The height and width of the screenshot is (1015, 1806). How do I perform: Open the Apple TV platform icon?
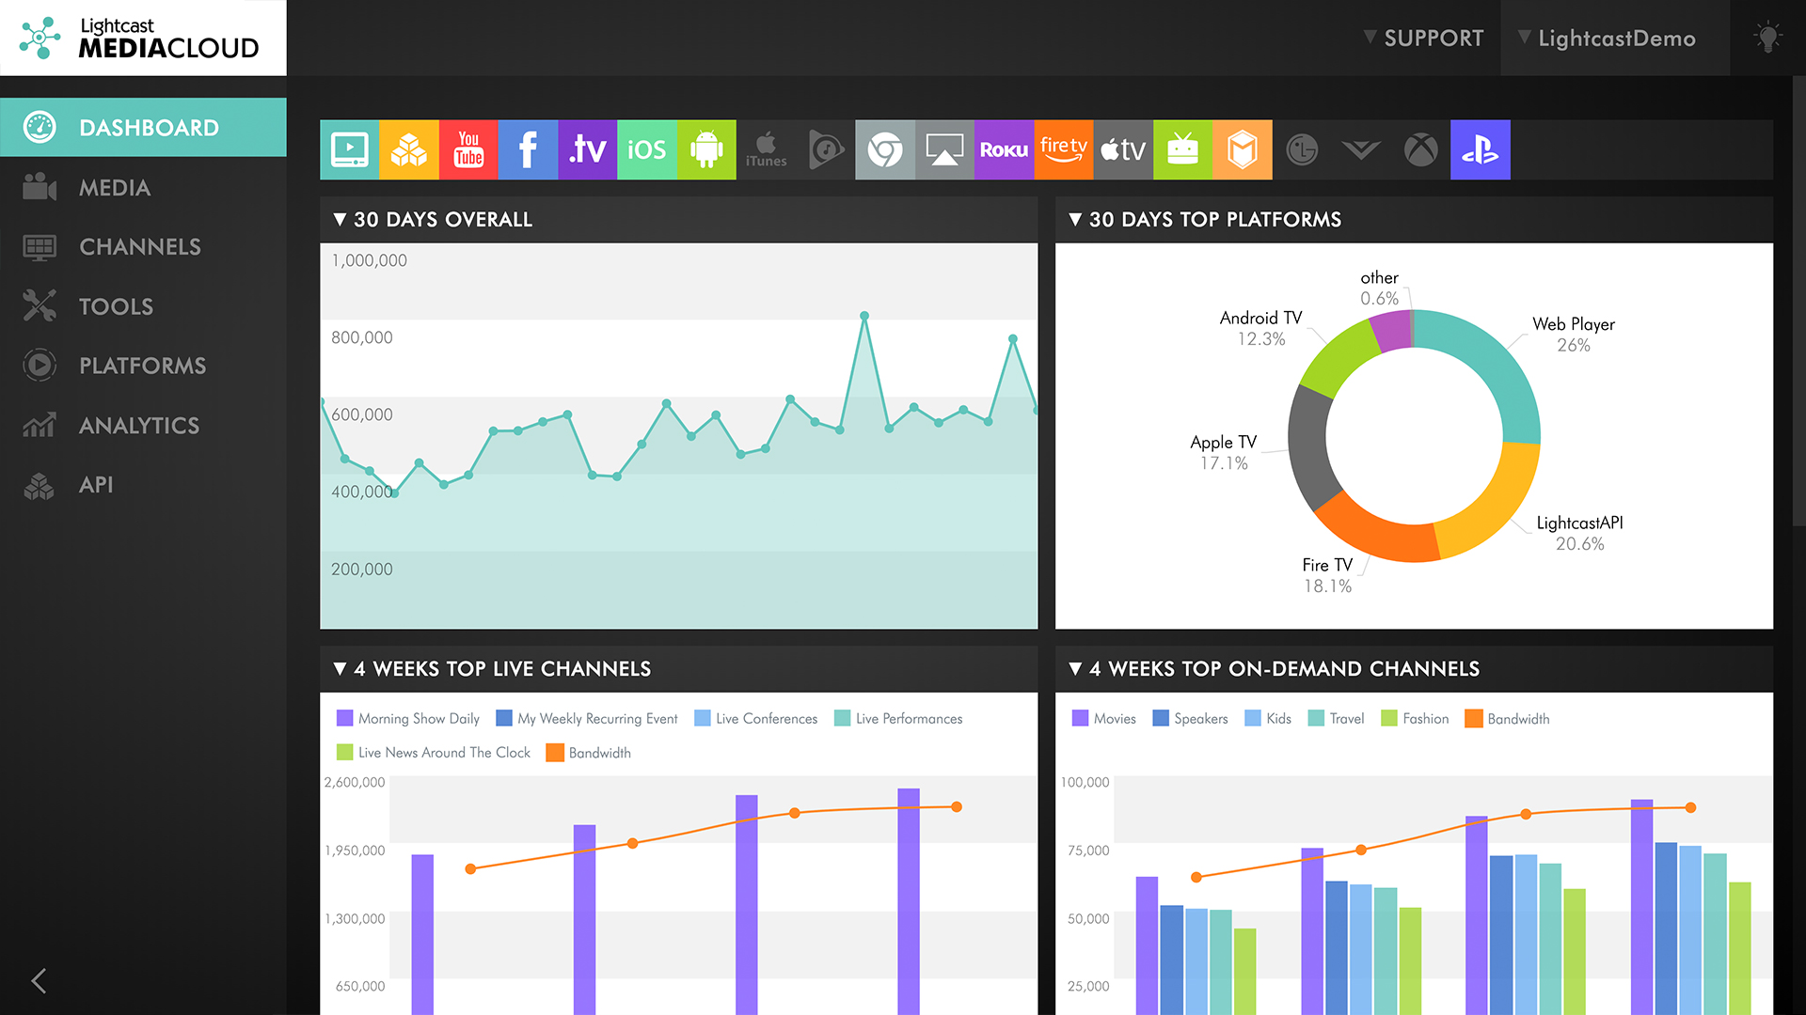pyautogui.click(x=1123, y=149)
